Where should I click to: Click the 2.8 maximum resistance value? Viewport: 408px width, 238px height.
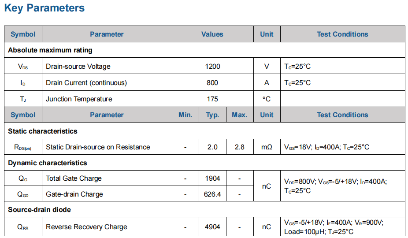(x=239, y=147)
